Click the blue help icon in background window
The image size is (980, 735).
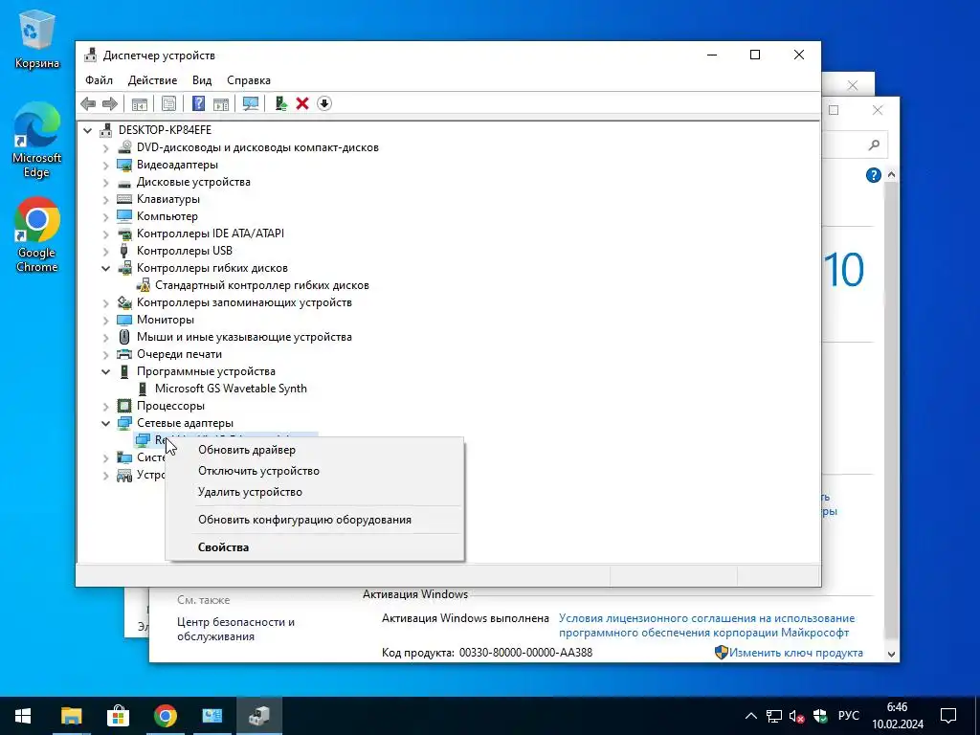(873, 176)
